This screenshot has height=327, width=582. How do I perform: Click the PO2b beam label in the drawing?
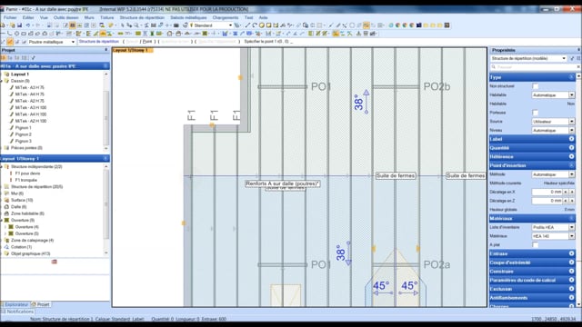pyautogui.click(x=436, y=86)
